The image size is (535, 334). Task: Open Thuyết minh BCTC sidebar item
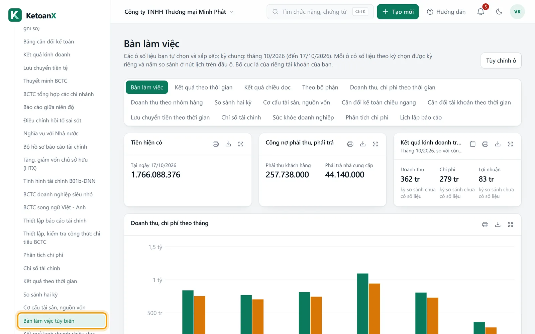point(62,81)
